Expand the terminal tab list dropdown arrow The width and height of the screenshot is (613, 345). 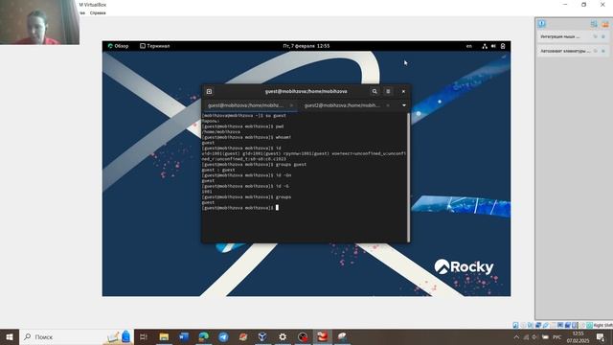click(404, 105)
